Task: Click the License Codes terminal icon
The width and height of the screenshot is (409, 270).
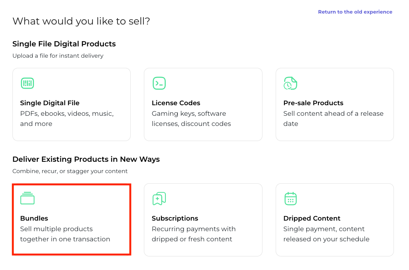Action: click(x=159, y=83)
